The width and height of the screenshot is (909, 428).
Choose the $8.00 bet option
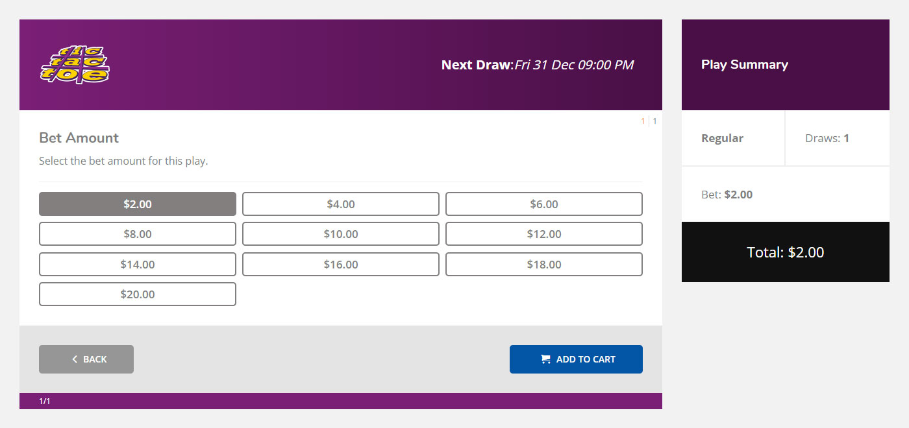click(x=138, y=234)
